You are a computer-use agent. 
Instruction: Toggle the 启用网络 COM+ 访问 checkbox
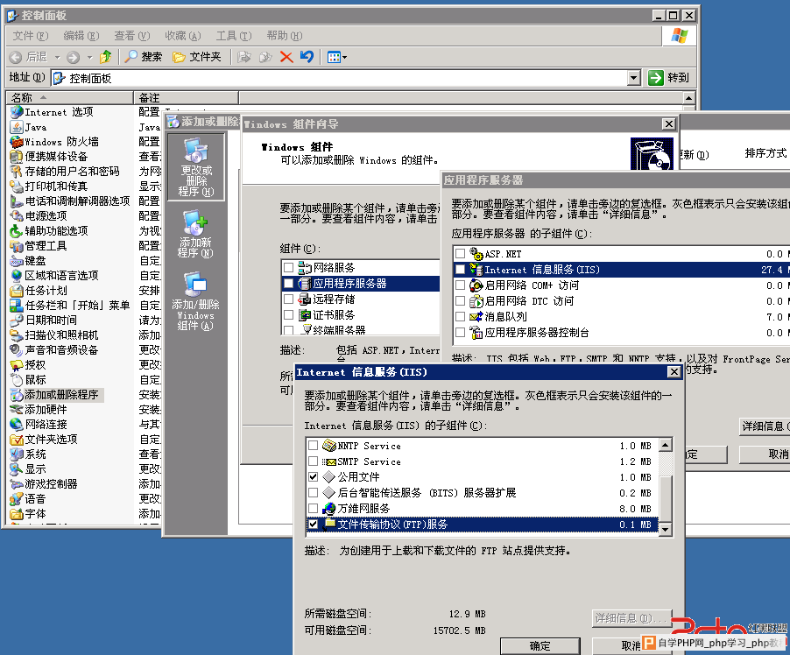460,285
